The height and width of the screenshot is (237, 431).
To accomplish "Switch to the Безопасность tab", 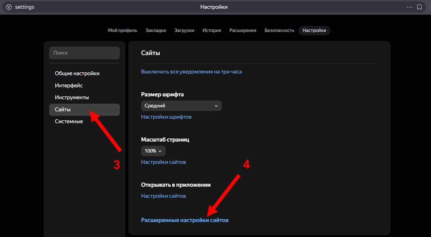I will pyautogui.click(x=279, y=31).
